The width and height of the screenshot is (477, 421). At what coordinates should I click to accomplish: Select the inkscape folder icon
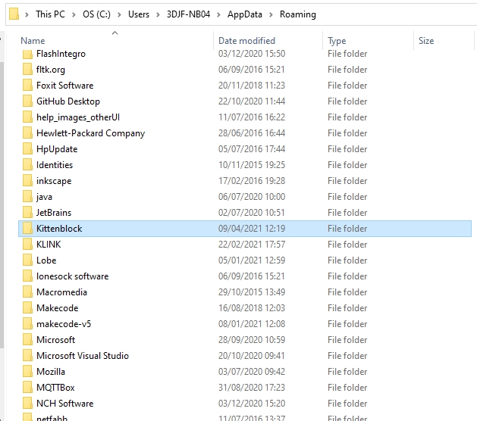27,181
